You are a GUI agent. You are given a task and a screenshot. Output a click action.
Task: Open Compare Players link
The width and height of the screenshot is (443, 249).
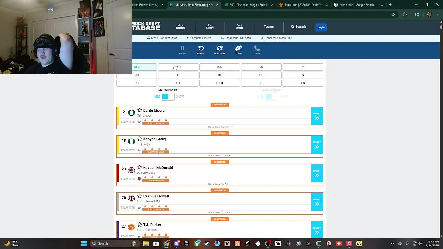click(x=199, y=38)
